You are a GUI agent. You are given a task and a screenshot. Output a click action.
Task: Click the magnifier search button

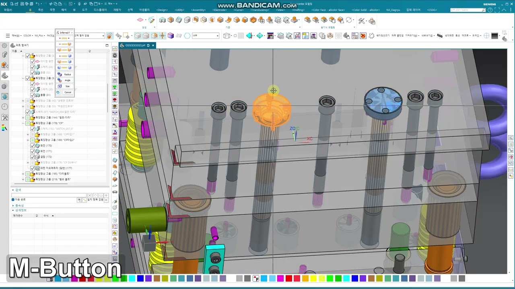[484, 10]
